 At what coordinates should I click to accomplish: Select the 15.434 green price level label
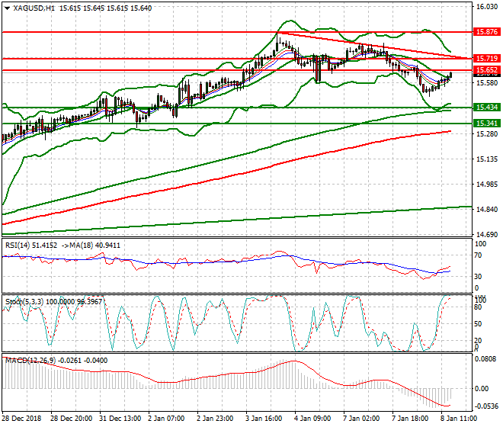click(487, 108)
